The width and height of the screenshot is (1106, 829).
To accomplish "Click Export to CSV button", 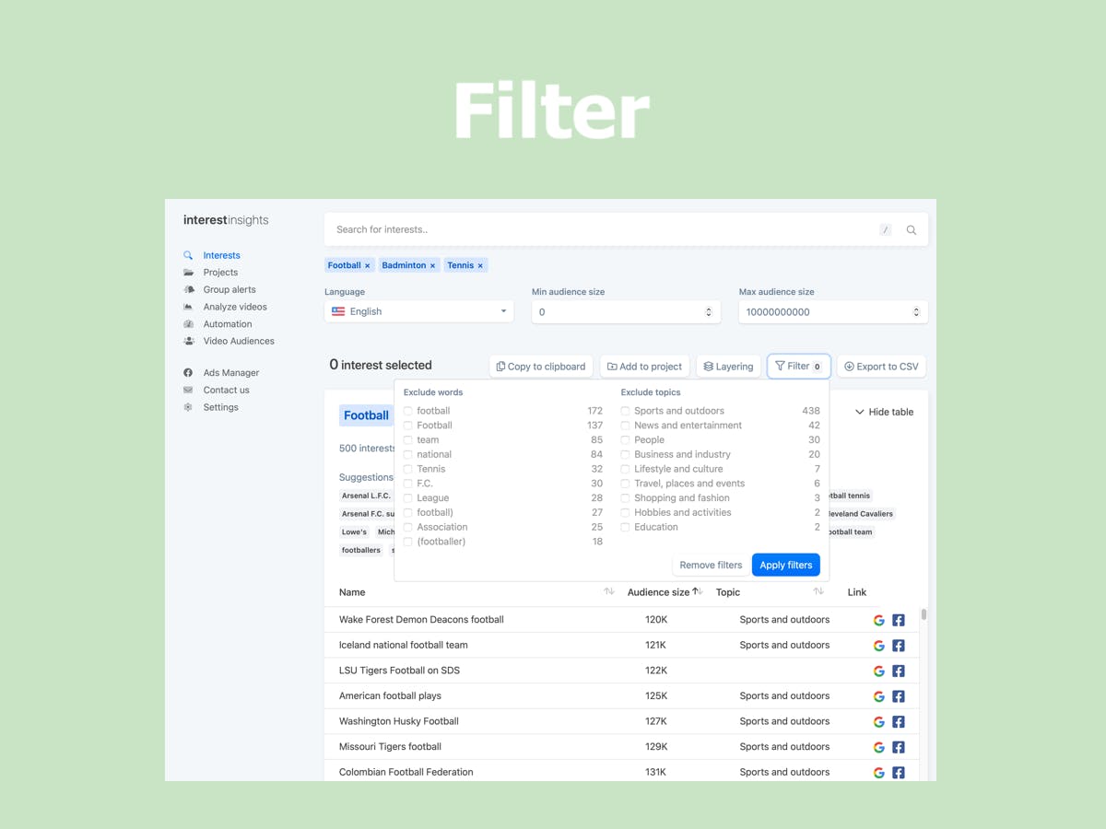I will [882, 366].
